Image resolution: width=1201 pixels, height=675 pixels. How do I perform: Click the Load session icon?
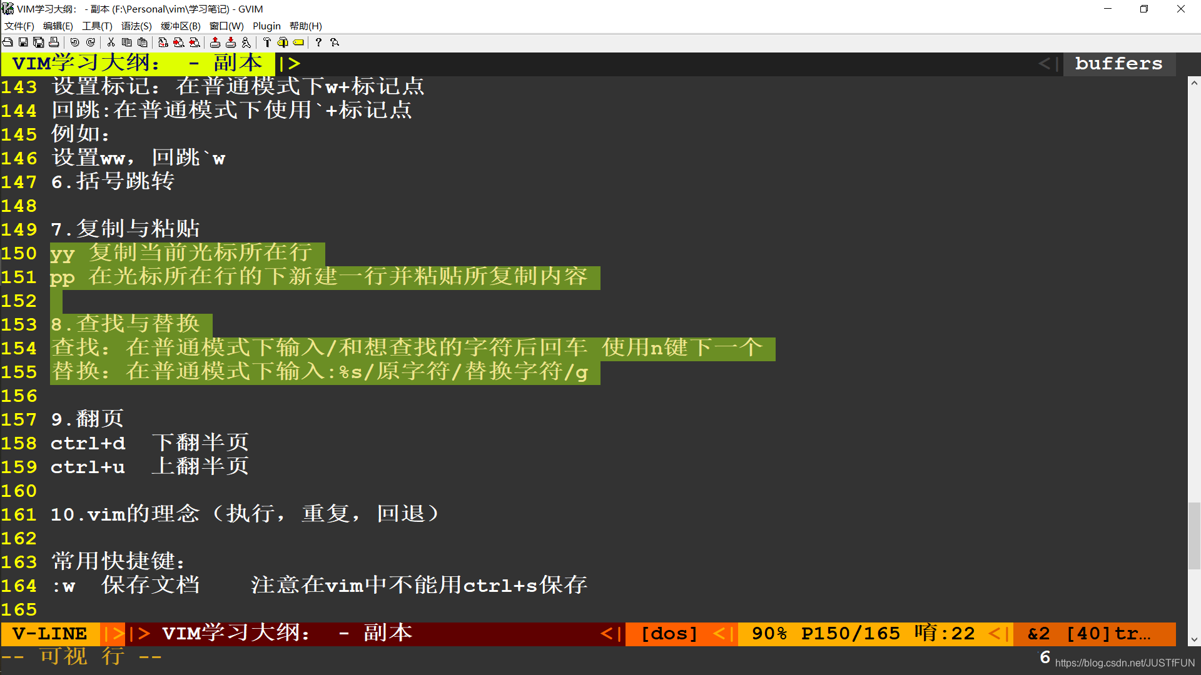[x=215, y=42]
